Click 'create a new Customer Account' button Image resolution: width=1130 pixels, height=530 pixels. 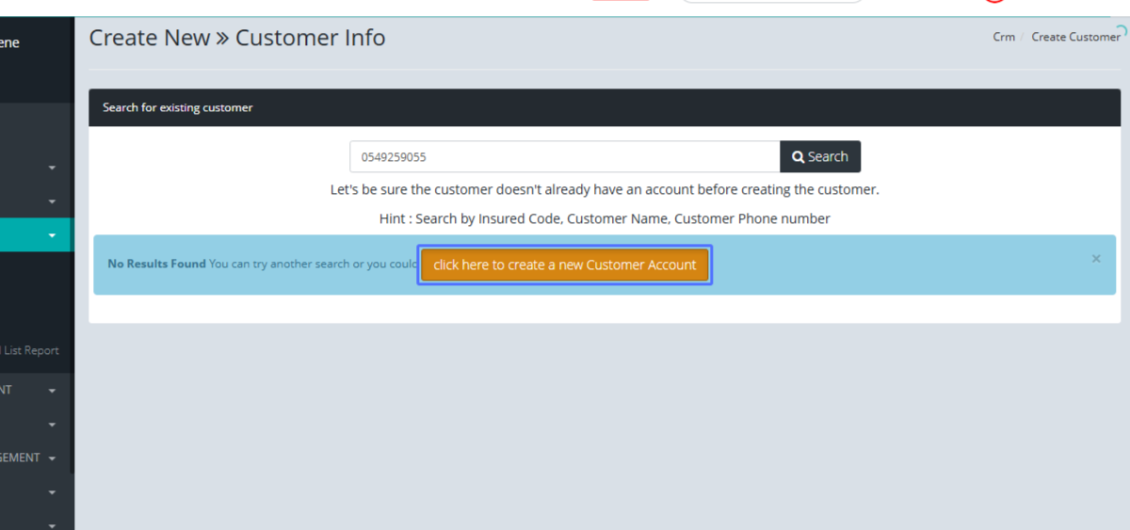[564, 265]
